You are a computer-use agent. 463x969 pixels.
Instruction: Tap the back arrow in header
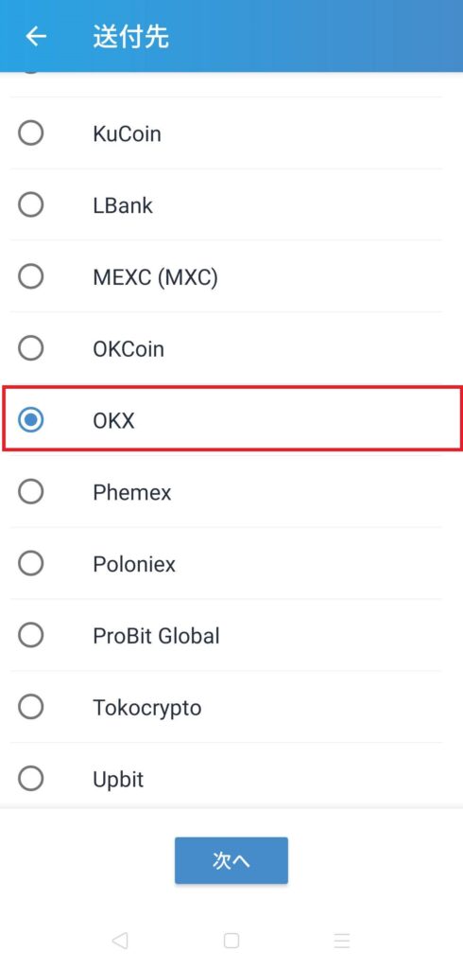(x=36, y=37)
